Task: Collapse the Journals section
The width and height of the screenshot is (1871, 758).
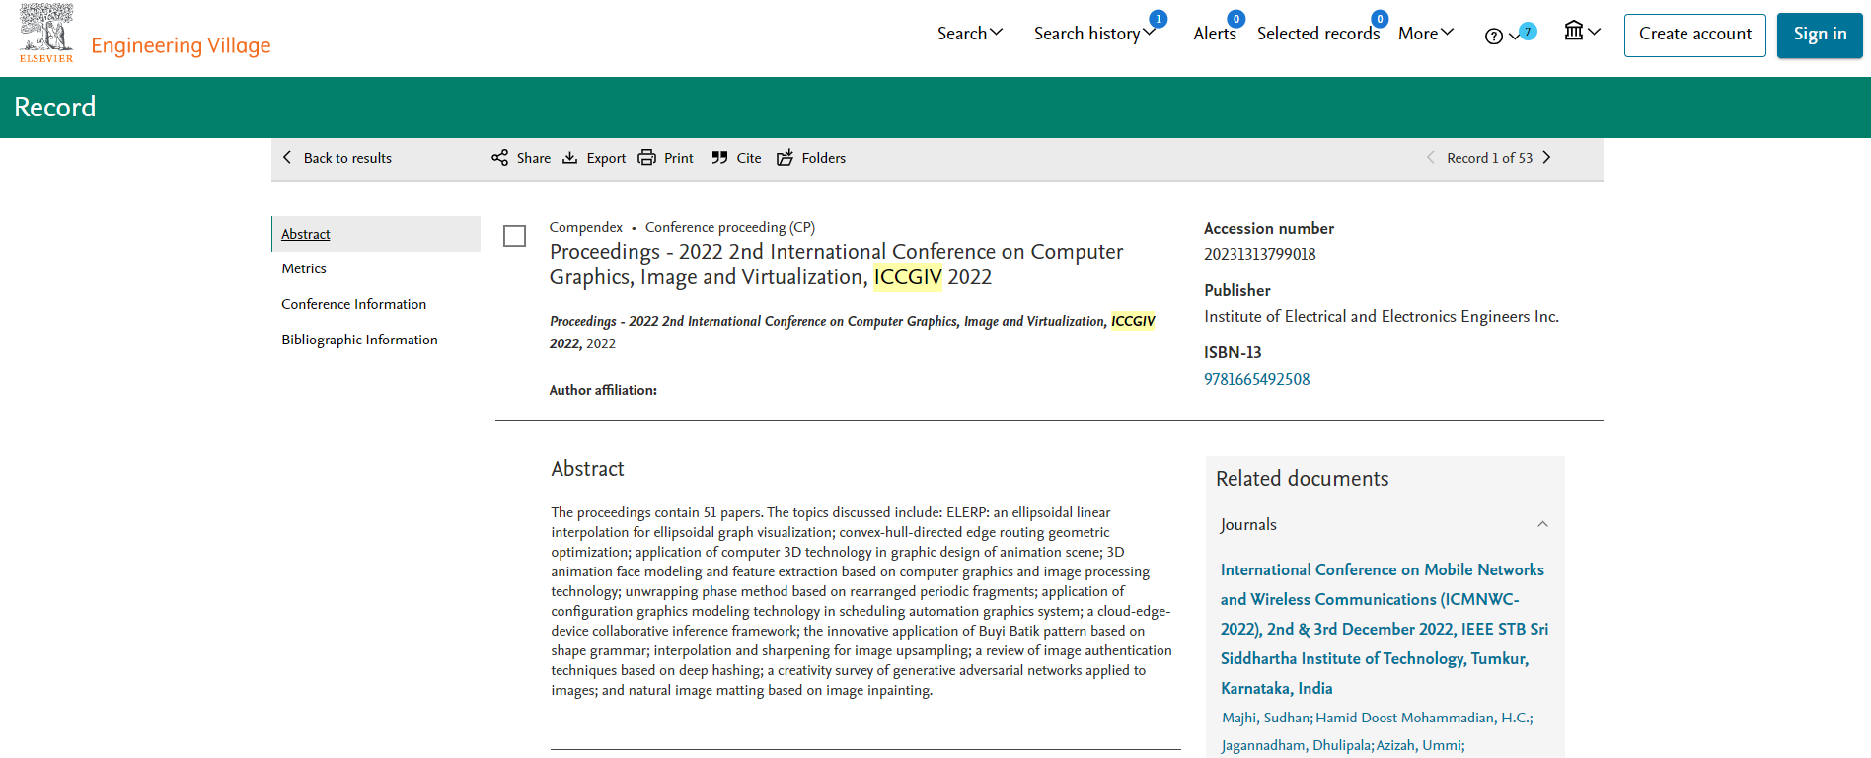Action: [1542, 524]
